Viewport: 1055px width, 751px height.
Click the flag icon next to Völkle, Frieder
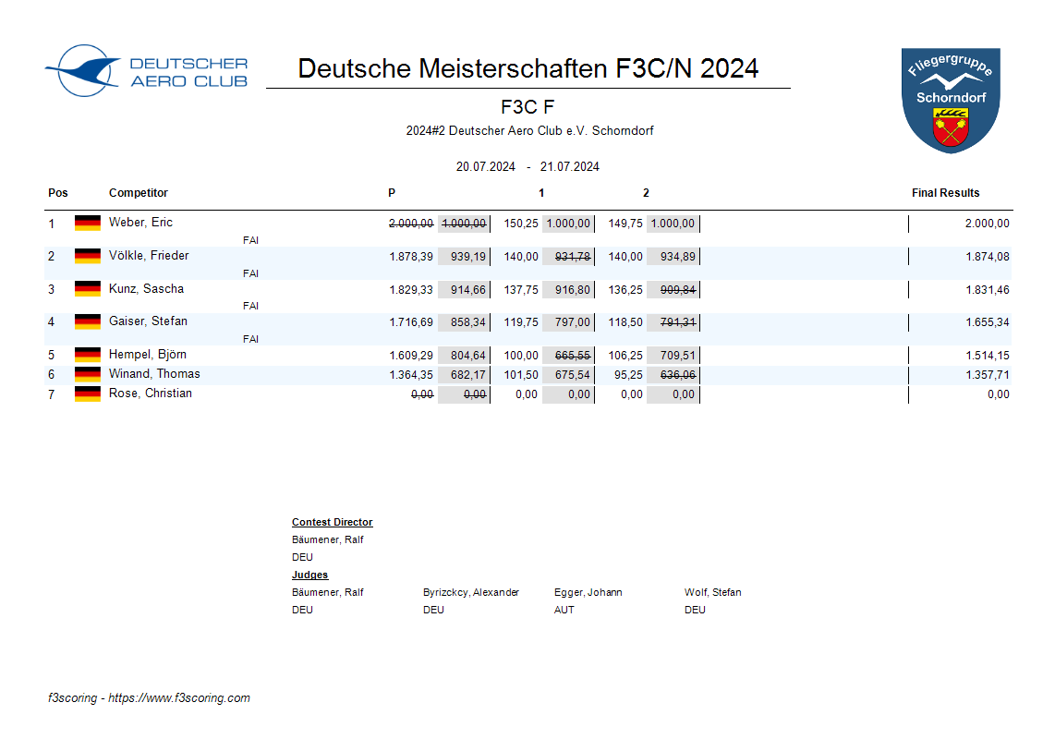[x=88, y=256]
